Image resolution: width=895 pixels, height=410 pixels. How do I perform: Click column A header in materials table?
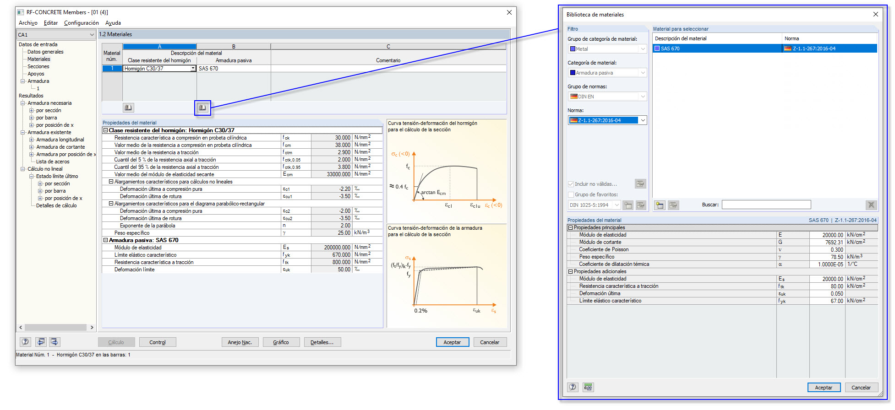(159, 47)
